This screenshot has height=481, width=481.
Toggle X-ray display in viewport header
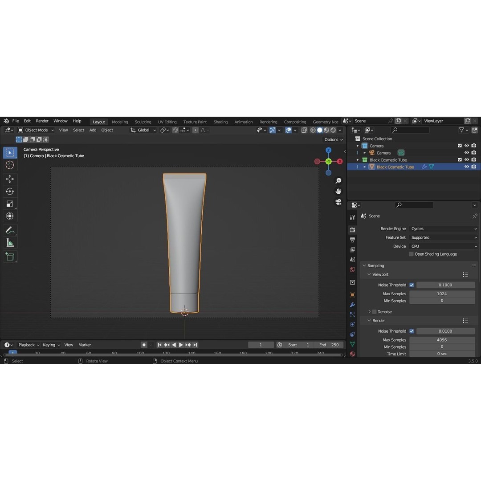coord(304,130)
